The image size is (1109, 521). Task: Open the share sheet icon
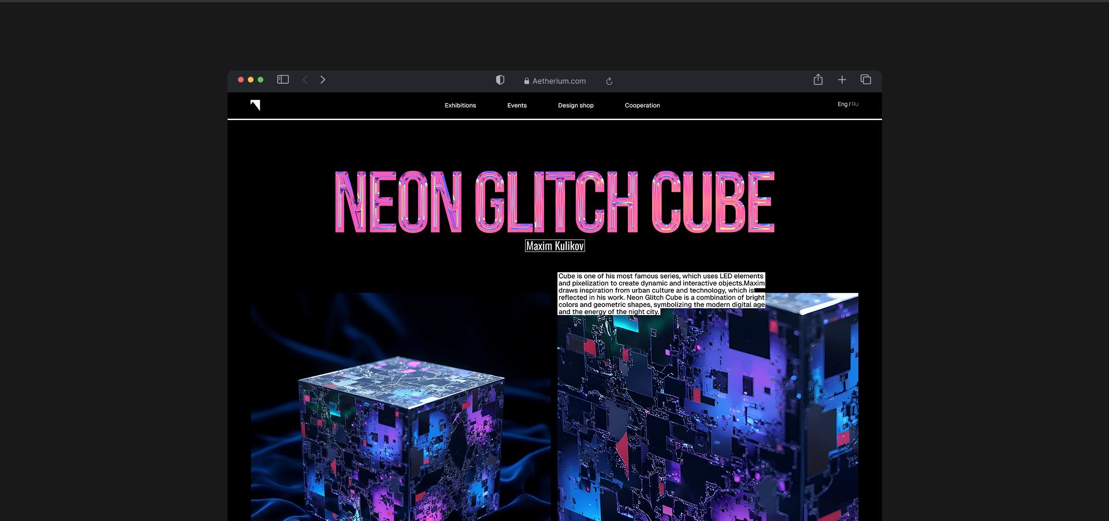tap(818, 80)
